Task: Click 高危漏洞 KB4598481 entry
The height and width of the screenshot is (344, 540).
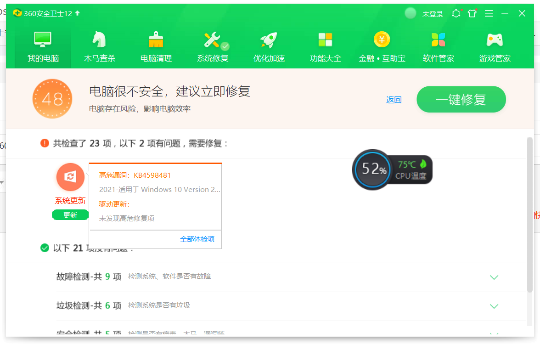Action: click(x=135, y=175)
